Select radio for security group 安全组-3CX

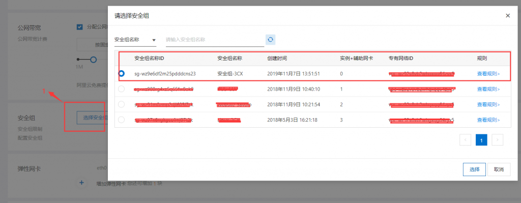122,74
